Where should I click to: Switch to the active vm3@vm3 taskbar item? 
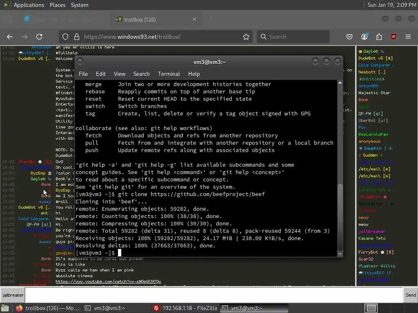254,308
